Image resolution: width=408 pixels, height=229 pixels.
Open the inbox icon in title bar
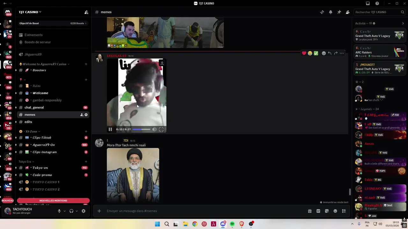point(368,3)
